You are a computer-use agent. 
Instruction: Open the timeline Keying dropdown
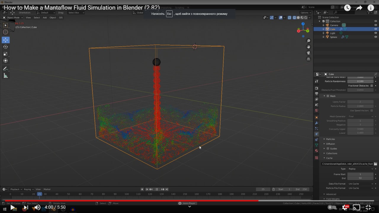click(x=28, y=189)
